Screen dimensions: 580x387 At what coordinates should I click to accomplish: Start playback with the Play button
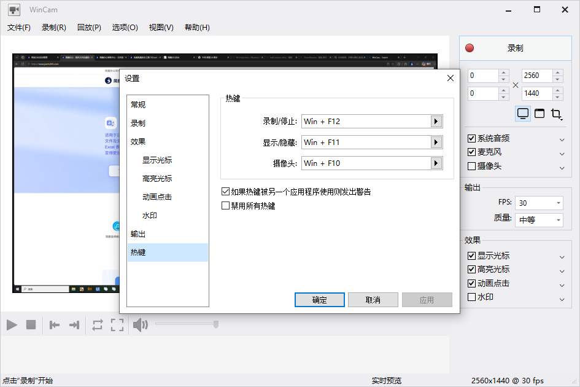coord(12,325)
